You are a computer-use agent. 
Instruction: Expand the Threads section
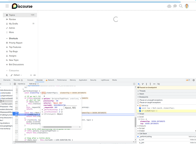click(x=142, y=91)
